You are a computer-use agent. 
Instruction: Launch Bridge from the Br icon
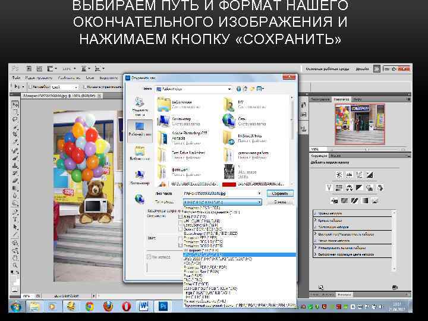coord(29,68)
